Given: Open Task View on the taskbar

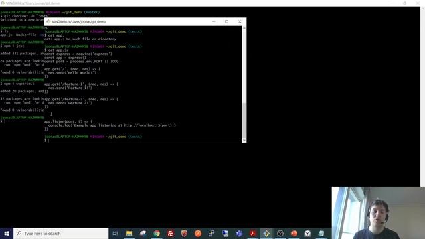Looking at the screenshot, I should click(x=115, y=233).
